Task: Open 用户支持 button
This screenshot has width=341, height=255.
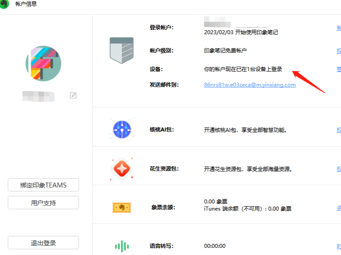Action: (x=43, y=203)
